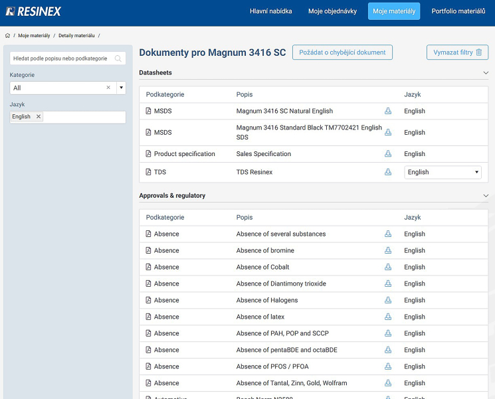Click Sales Specification description text

[264, 154]
